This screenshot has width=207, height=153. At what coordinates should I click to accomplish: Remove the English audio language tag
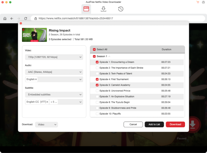[36, 79]
